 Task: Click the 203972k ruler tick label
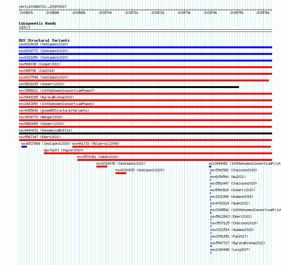pyautogui.click(x=158, y=13)
